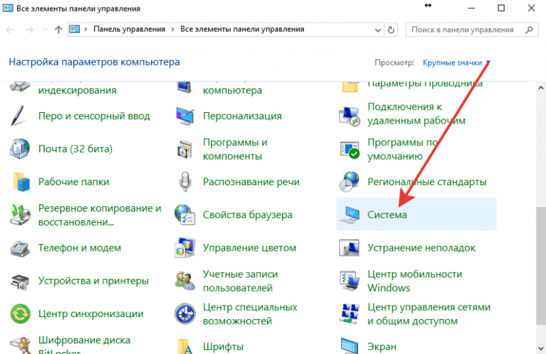
Task: Click the Подключения к удаленным рабочим icon
Action: tap(349, 115)
